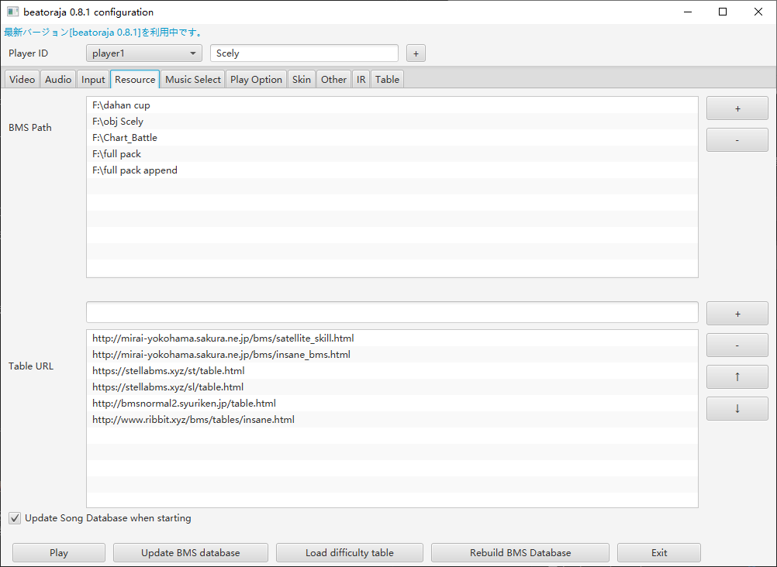Click the plus button beside BMS Path list
The height and width of the screenshot is (567, 777).
[737, 108]
